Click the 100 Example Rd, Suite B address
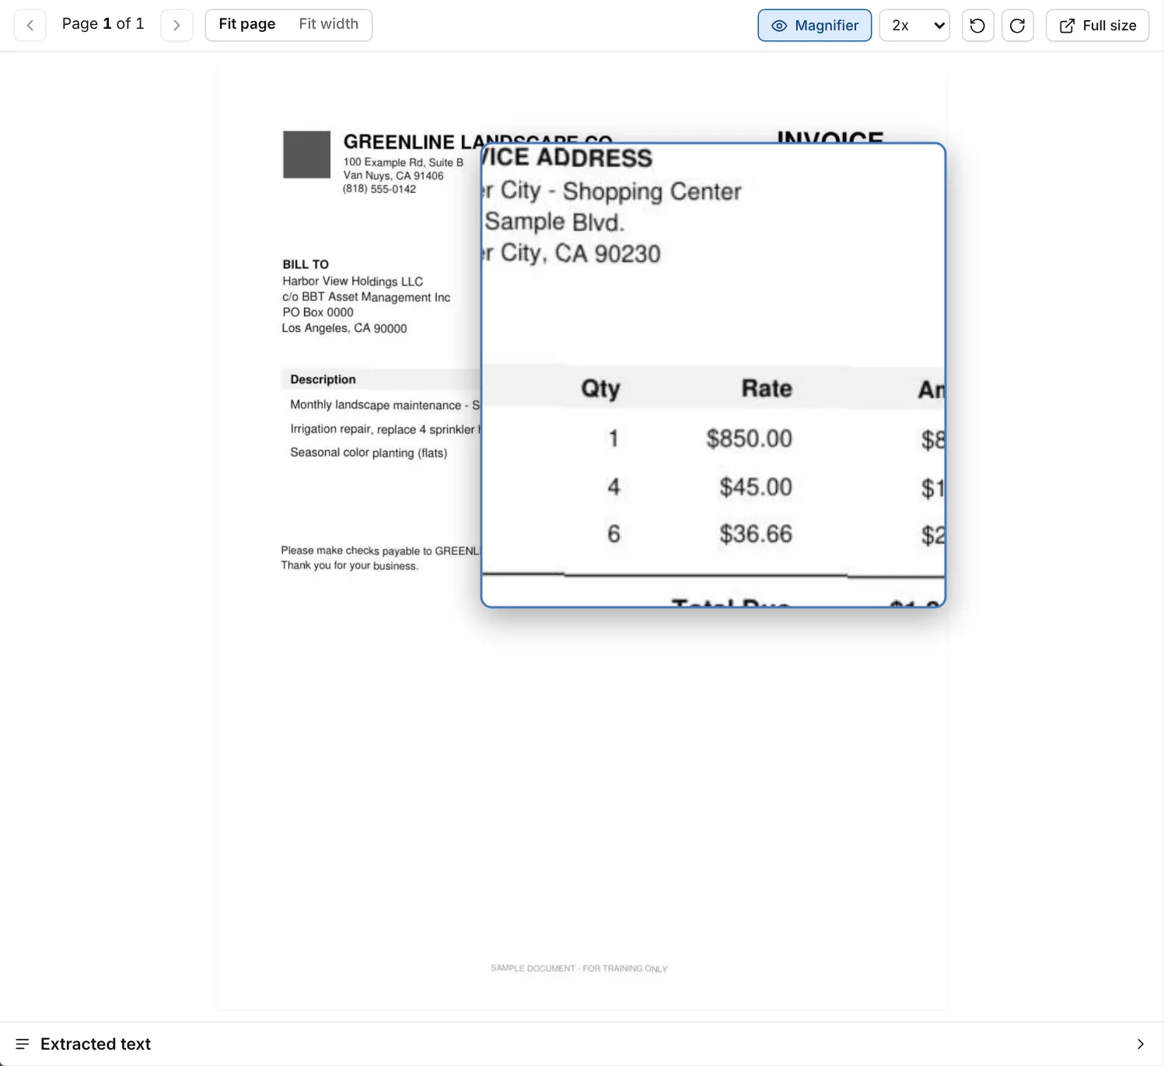The width and height of the screenshot is (1164, 1066). click(404, 163)
